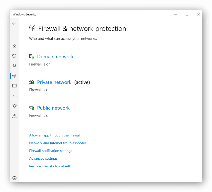Open Virus & threat protection shield icon
This screenshot has width=212, height=192.
click(14, 56)
